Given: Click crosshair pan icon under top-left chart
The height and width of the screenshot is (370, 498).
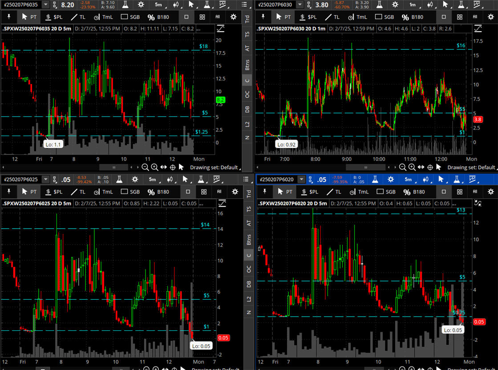Looking at the screenshot, I should (172, 167).
